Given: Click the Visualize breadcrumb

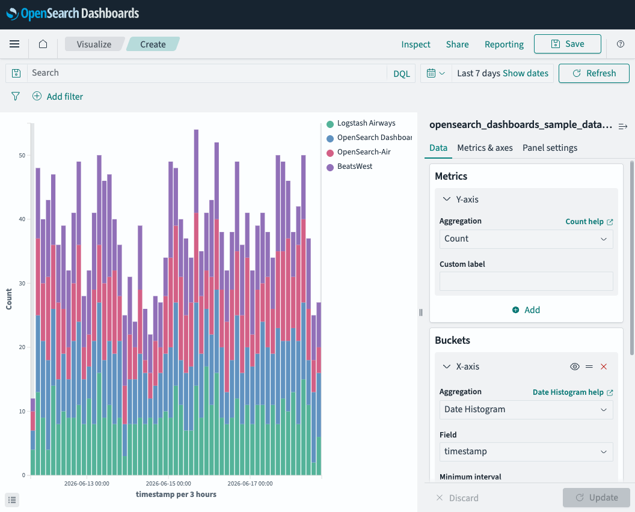Looking at the screenshot, I should pyautogui.click(x=94, y=44).
